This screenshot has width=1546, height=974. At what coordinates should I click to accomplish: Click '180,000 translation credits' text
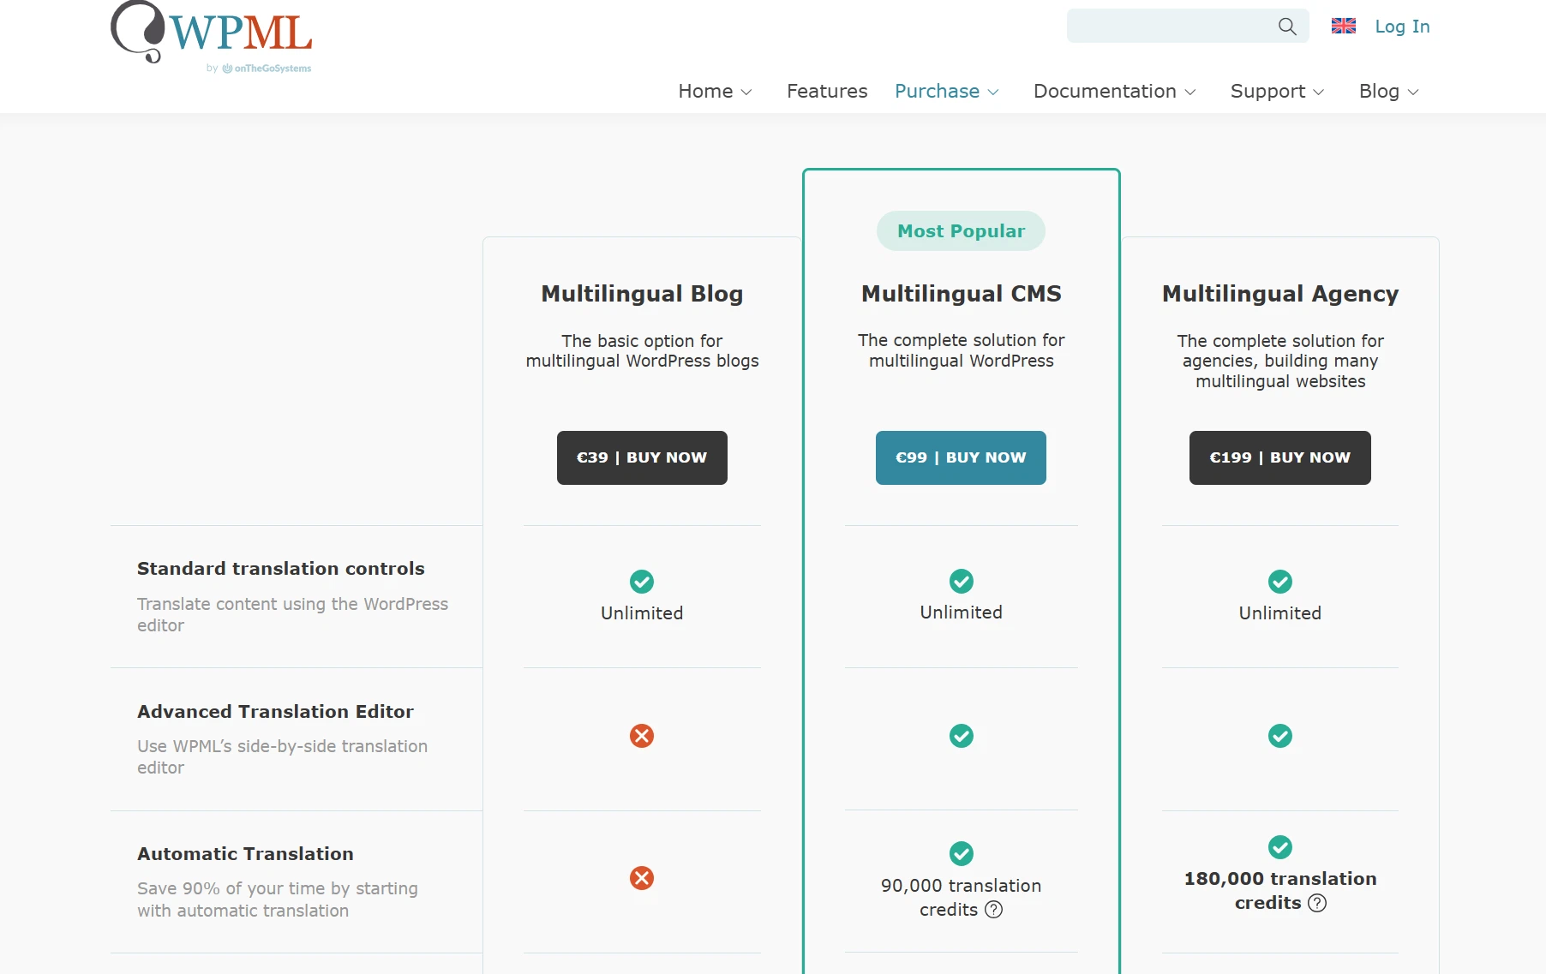coord(1279,891)
